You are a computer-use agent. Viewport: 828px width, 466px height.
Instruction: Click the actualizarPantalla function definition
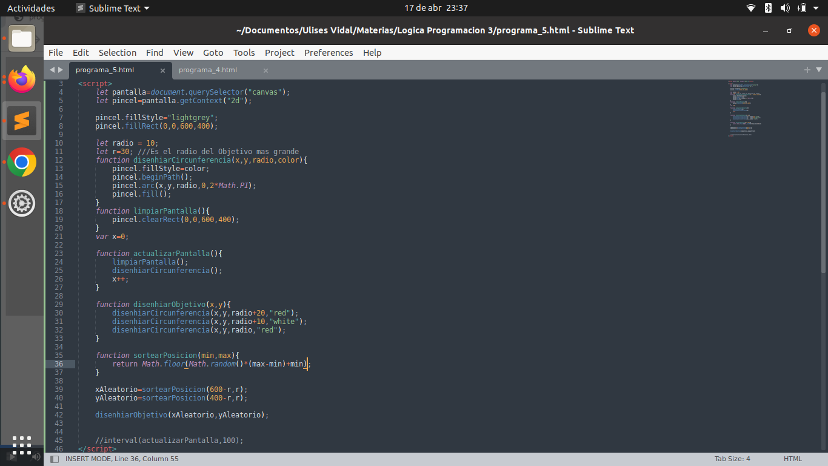tap(159, 254)
